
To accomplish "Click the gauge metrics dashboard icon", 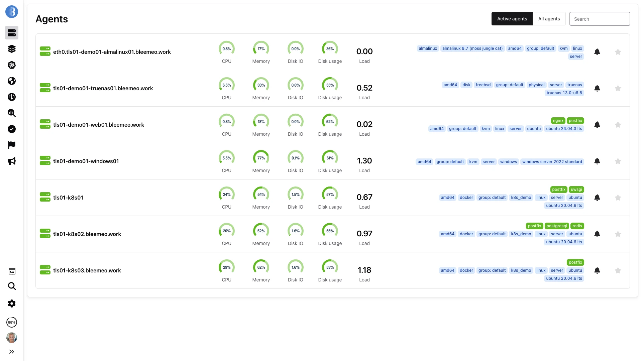I will tap(12, 97).
